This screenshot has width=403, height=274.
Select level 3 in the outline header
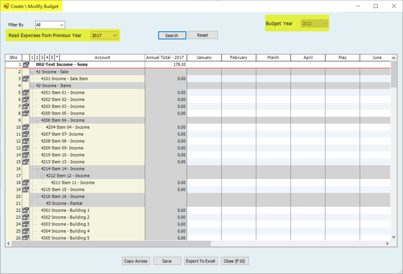[42, 57]
